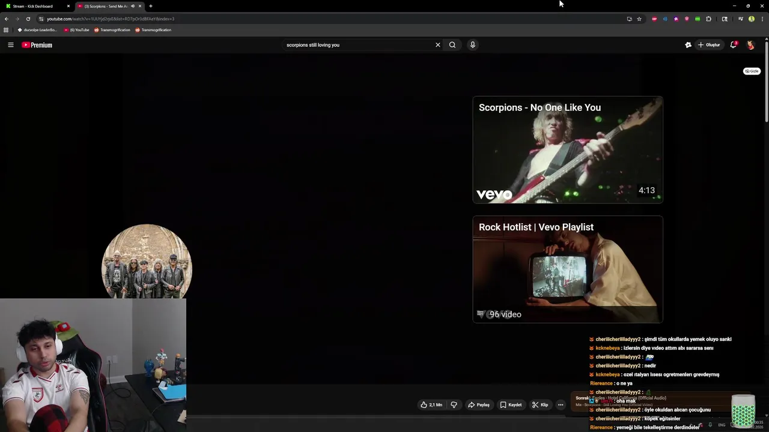Go back with the browser back arrow
The width and height of the screenshot is (769, 432).
[7, 19]
